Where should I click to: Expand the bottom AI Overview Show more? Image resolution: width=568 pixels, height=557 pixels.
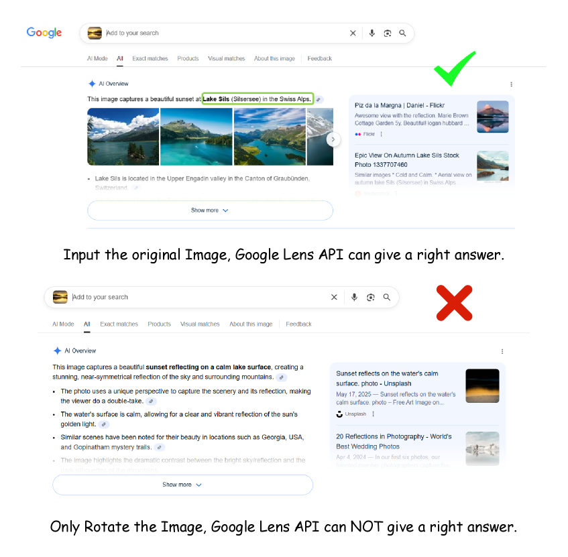coord(182,485)
